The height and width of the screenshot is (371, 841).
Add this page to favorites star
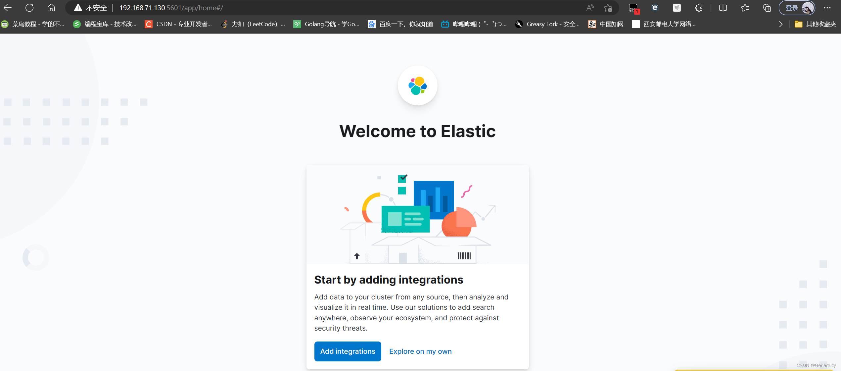(x=608, y=8)
